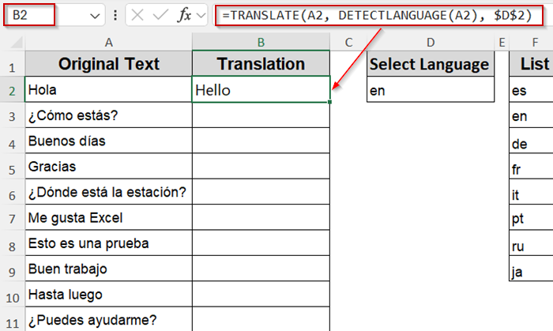Click the Select All corner triangle
This screenshot has height=331, width=553.
point(17,43)
